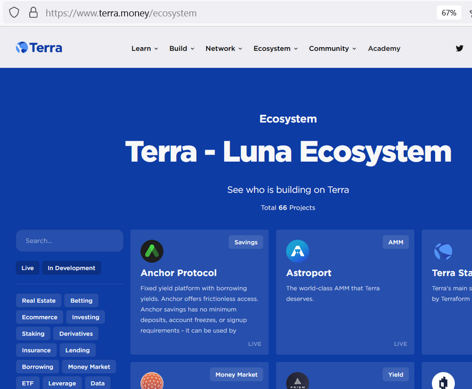
Task: Click the padlock site security icon
Action: [33, 13]
